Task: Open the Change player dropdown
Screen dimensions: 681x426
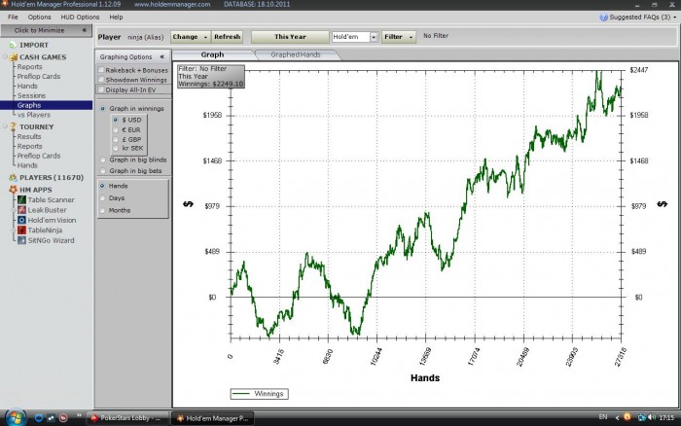Action: pyautogui.click(x=191, y=37)
